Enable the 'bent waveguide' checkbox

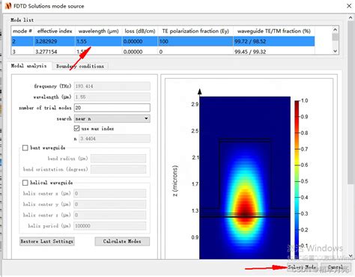(x=25, y=147)
